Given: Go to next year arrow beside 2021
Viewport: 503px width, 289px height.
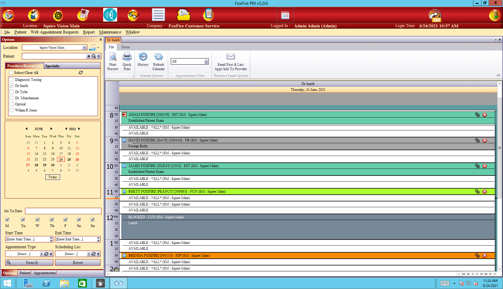Looking at the screenshot, I should [79, 129].
